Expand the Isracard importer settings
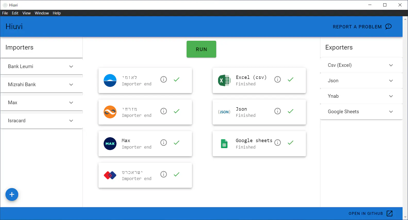The height and width of the screenshot is (220, 408). [41, 121]
